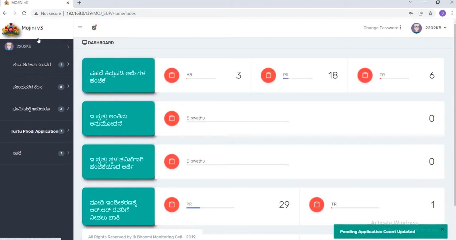This screenshot has width=456, height=240.
Task: Click the bottom row TR clipboard icon
Action: pos(316,204)
